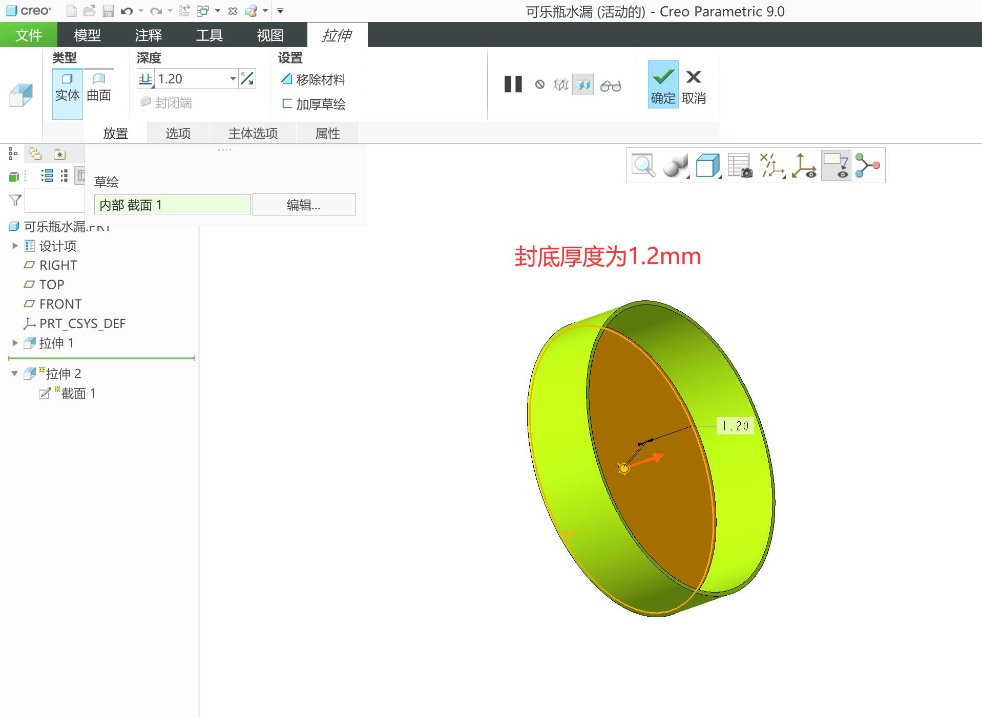This screenshot has width=982, height=718.
Task: Enable Thicken Sketch (加厚草绘)
Action: pos(314,104)
